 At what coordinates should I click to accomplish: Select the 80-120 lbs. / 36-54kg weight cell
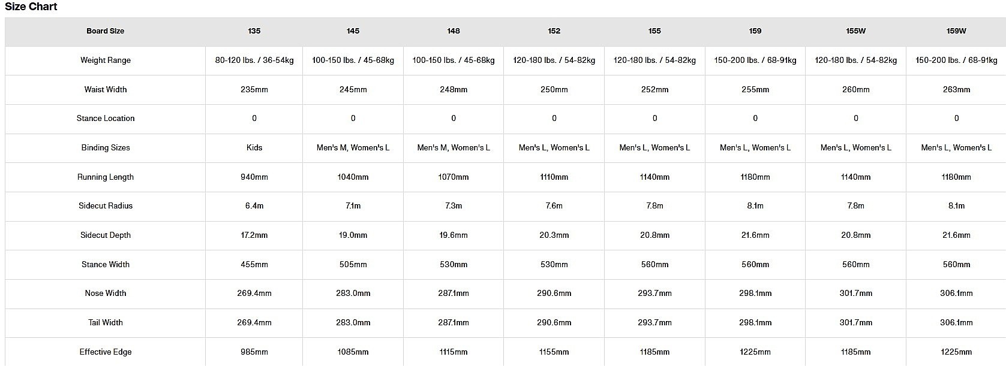pyautogui.click(x=254, y=61)
